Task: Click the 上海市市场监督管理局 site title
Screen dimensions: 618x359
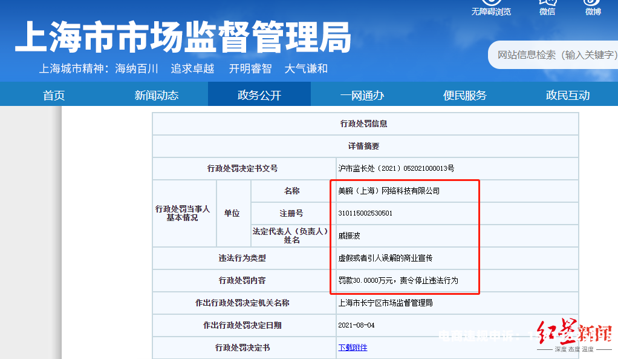Action: (183, 38)
